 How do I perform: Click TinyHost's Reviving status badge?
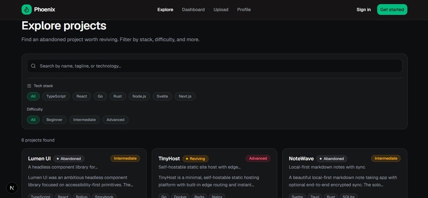195,159
